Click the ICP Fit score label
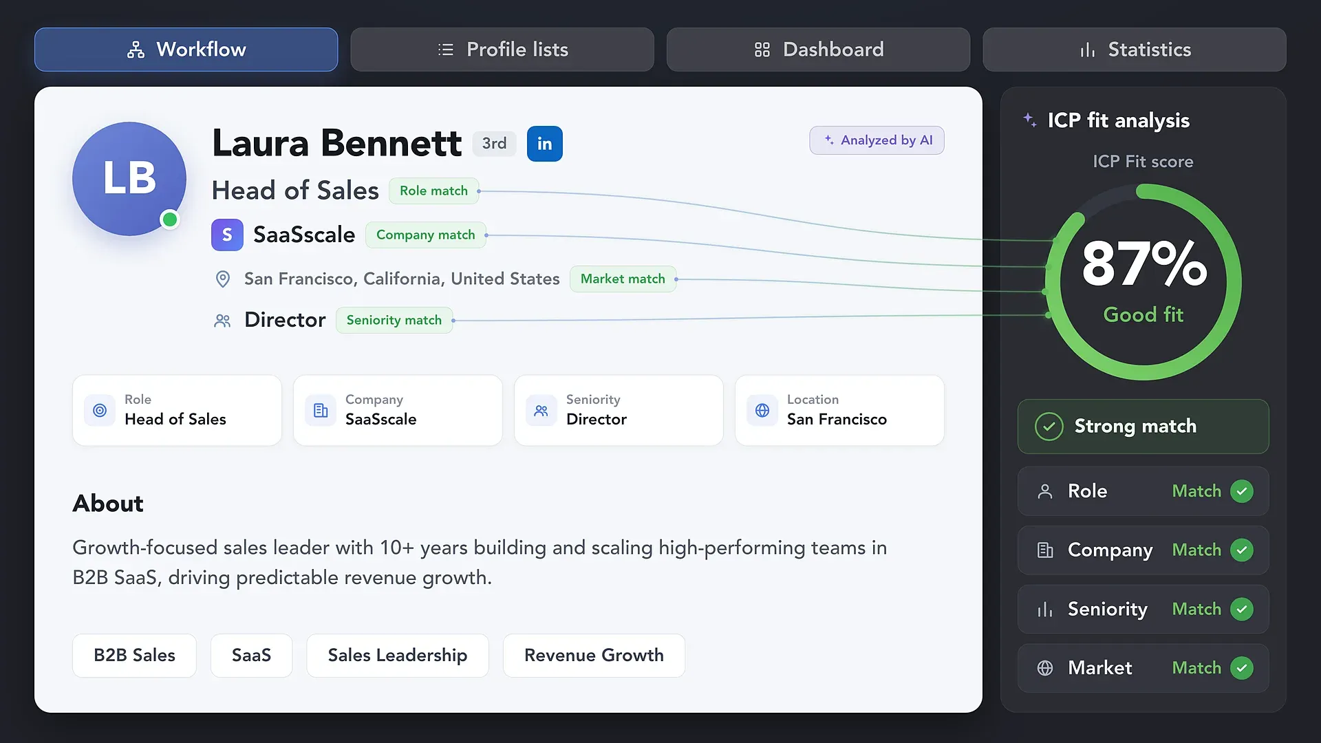 point(1143,162)
